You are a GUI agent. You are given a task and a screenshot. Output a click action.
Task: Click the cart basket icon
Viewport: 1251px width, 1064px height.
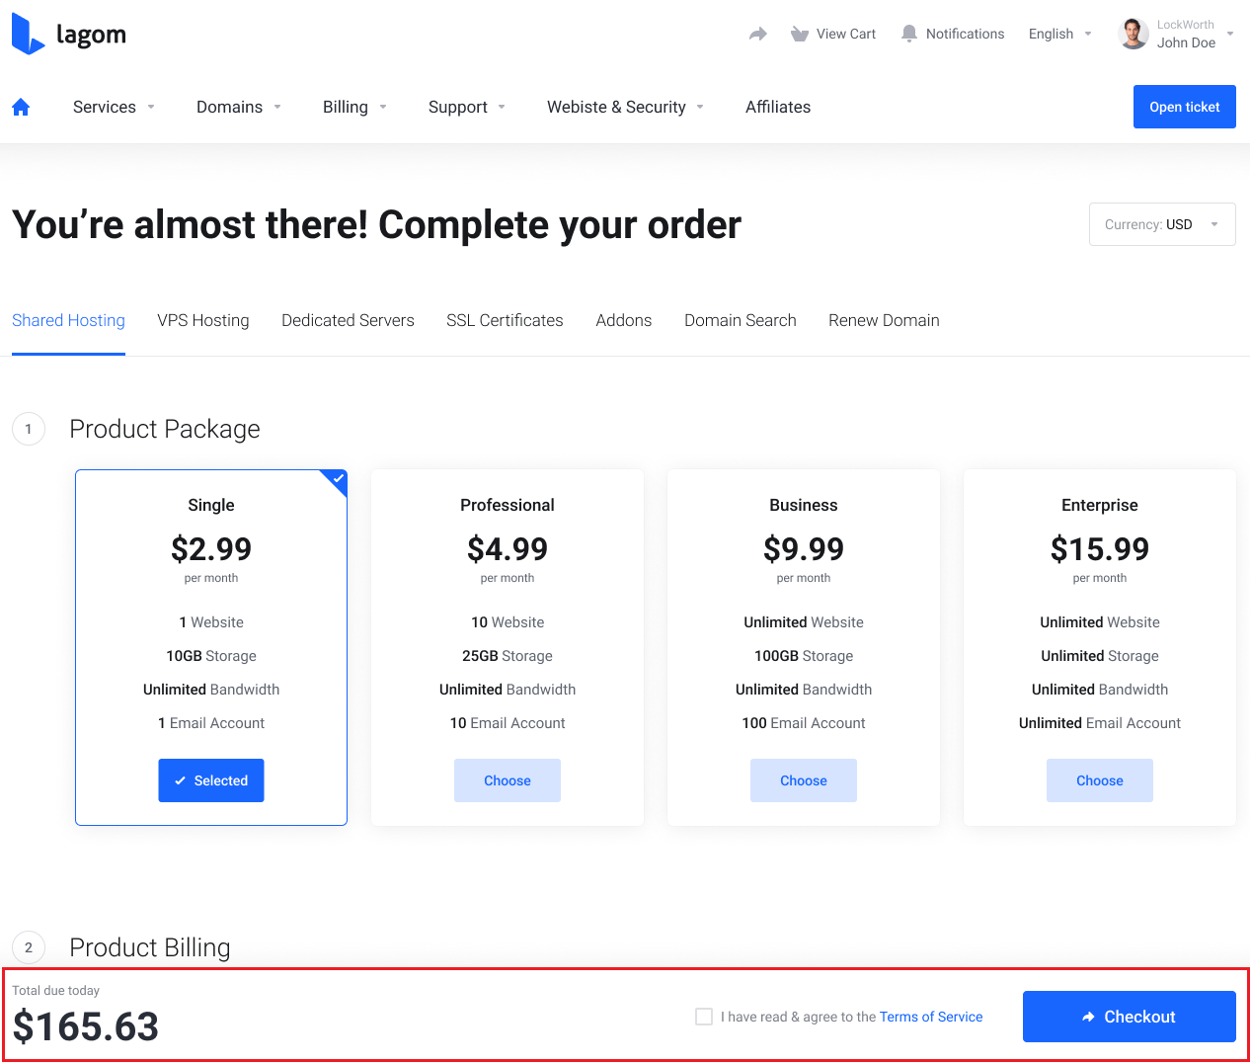click(800, 35)
